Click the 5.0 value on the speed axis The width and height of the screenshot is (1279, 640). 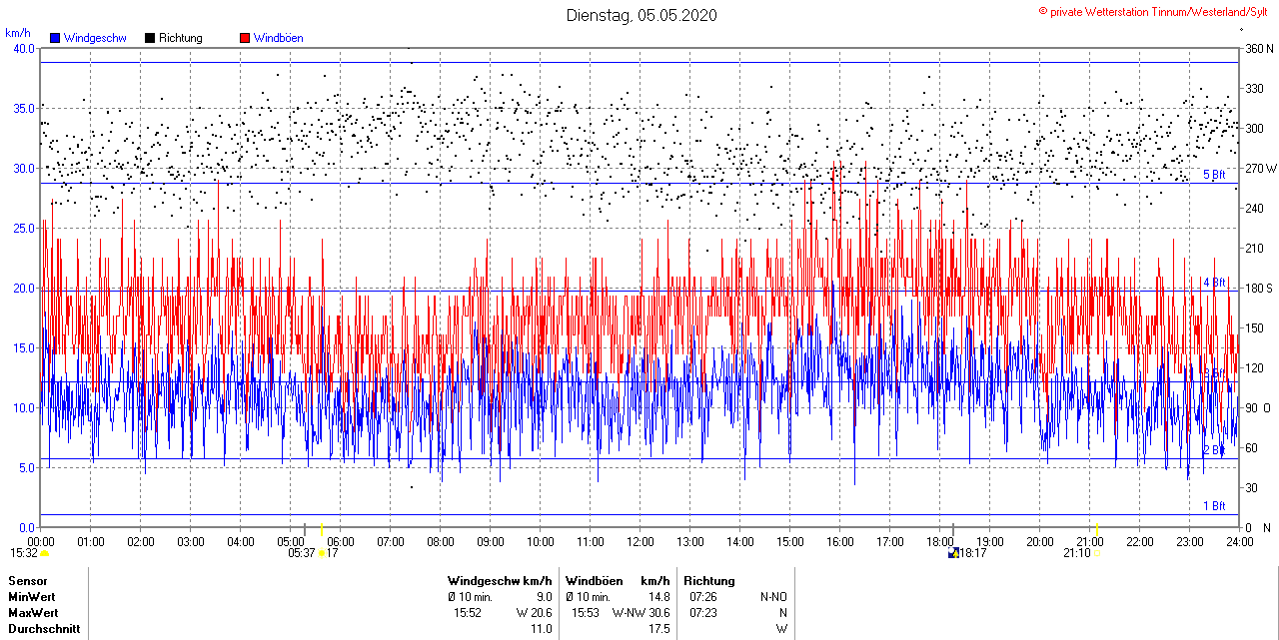(27, 467)
